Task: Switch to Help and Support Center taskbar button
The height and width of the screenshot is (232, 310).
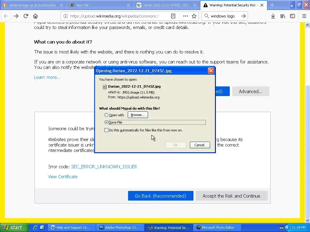Action: [72, 227]
